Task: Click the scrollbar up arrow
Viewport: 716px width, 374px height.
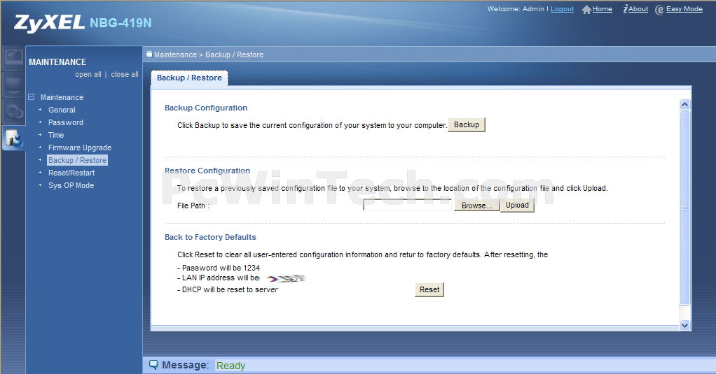Action: click(684, 105)
